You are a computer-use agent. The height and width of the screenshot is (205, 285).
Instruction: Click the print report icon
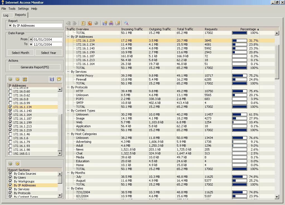tap(111, 23)
